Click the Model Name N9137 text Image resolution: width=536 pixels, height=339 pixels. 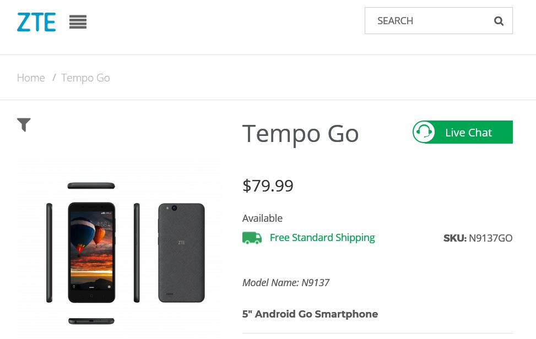tap(286, 282)
